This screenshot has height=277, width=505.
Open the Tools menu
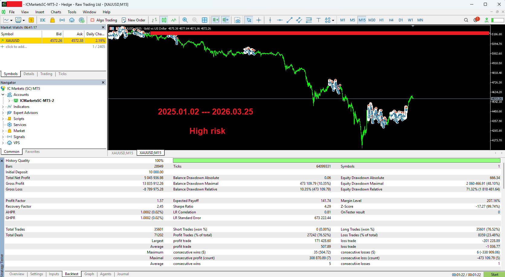point(72,12)
